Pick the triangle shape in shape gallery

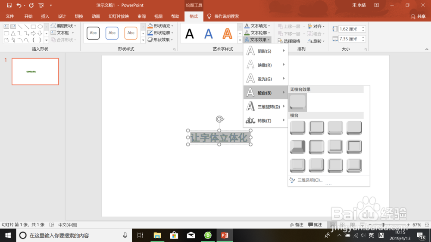pos(13,34)
